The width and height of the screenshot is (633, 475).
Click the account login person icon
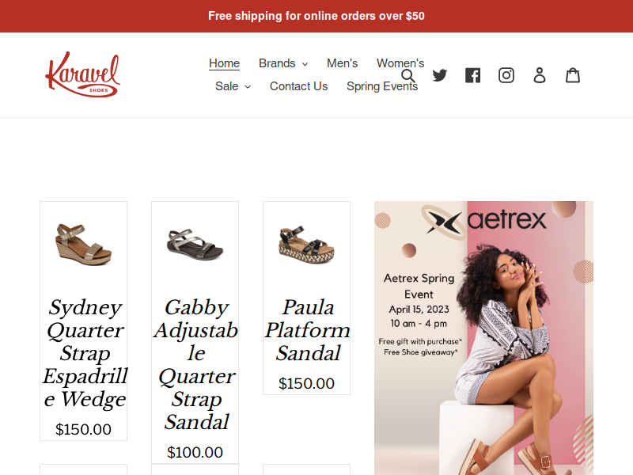pos(540,75)
